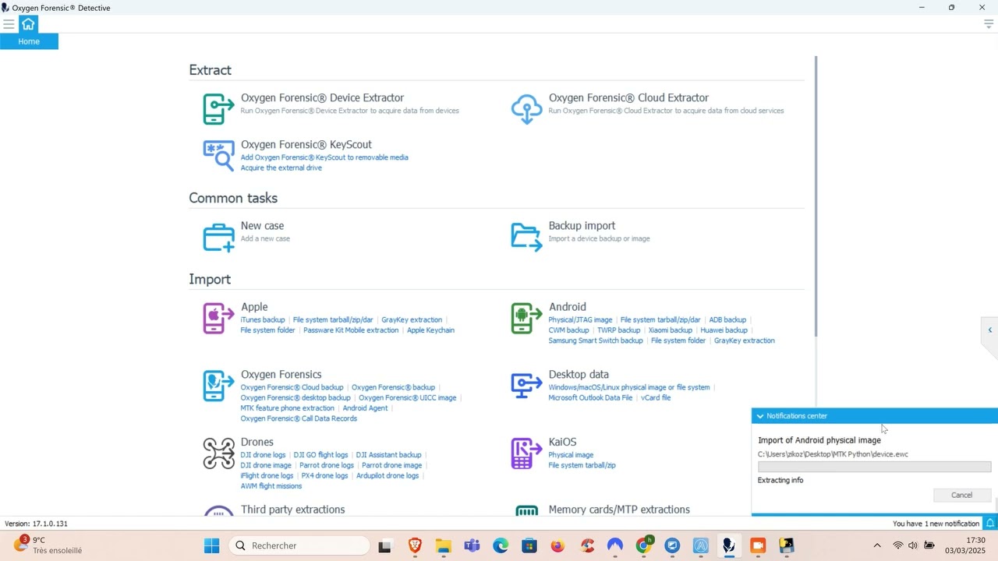Launch Oxygen Forensic Cloud Extractor
Viewport: 998px width, 561px height.
(628, 97)
